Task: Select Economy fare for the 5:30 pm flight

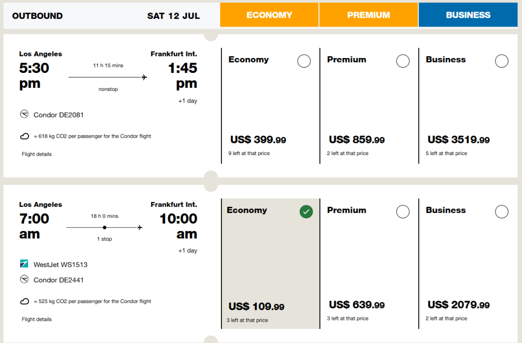Action: coord(304,61)
